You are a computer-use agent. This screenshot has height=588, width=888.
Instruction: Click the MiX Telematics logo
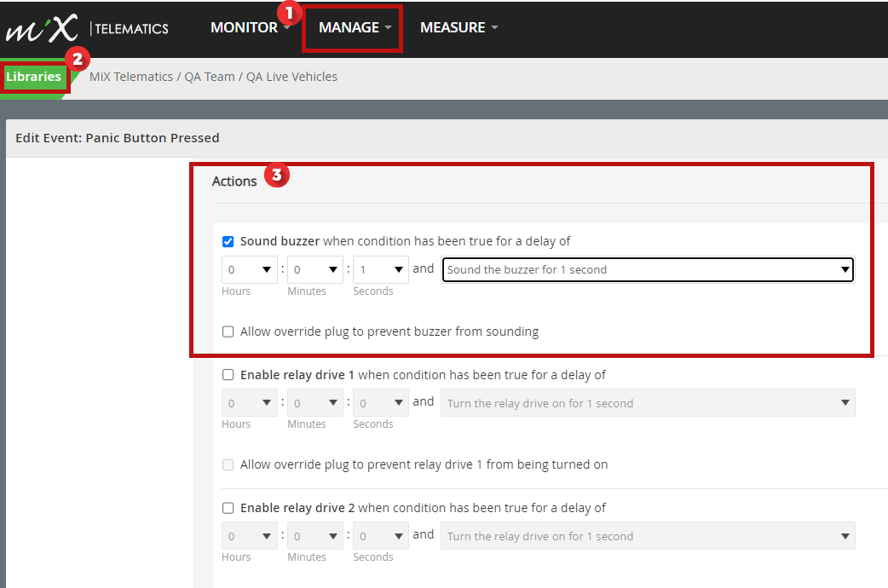[x=87, y=28]
